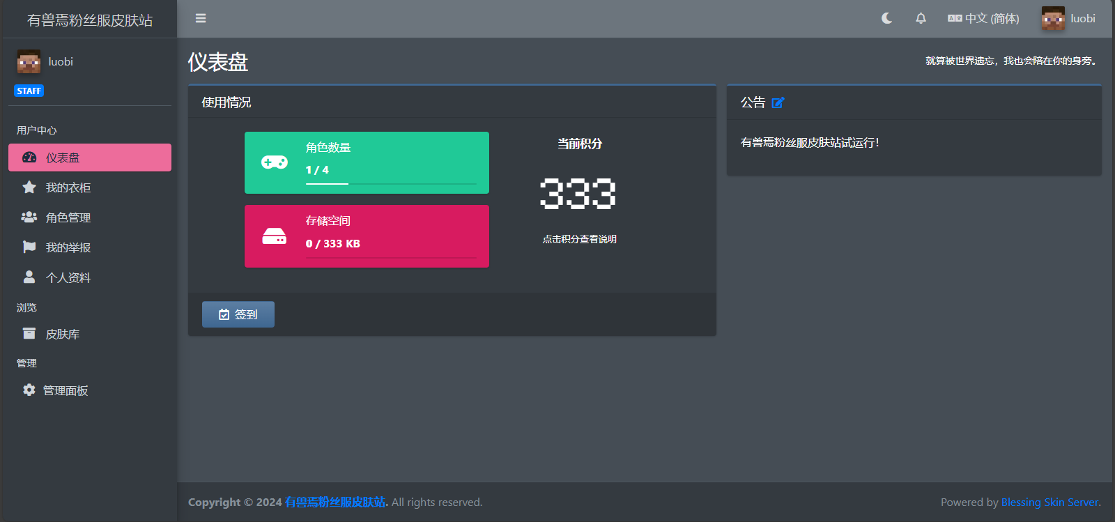Select 仪表盘 dashboard menu item

90,158
